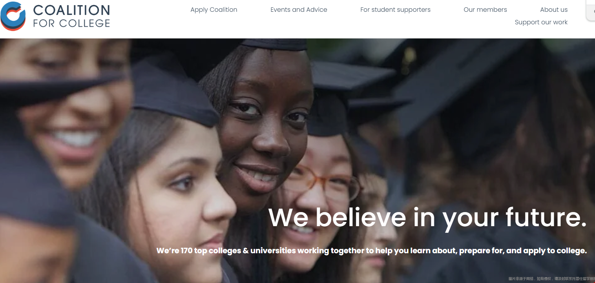This screenshot has height=283, width=595.
Task: Expand the About us navigation item
Action: pyautogui.click(x=554, y=10)
